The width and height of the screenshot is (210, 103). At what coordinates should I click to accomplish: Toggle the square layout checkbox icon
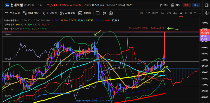click(x=98, y=13)
